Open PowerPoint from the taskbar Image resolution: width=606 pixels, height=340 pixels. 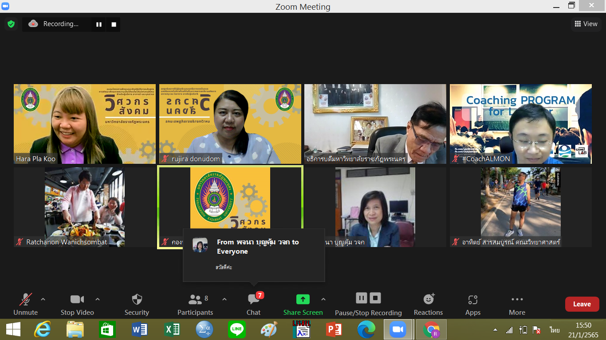tap(334, 330)
